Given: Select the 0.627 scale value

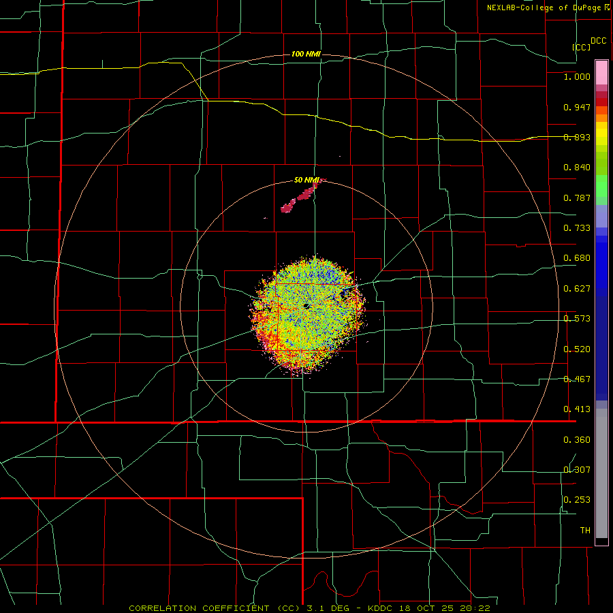Looking at the screenshot, I should [577, 289].
